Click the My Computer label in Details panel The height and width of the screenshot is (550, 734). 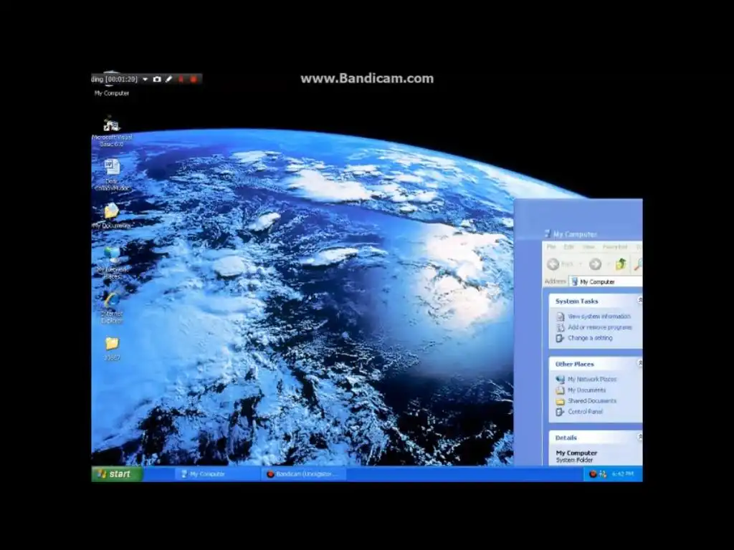[576, 453]
